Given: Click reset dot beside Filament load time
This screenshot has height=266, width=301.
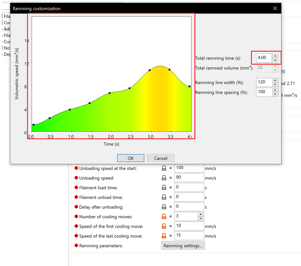Looking at the screenshot, I should tap(171, 188).
